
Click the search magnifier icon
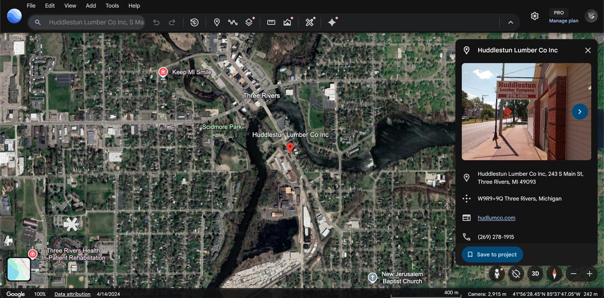click(38, 22)
